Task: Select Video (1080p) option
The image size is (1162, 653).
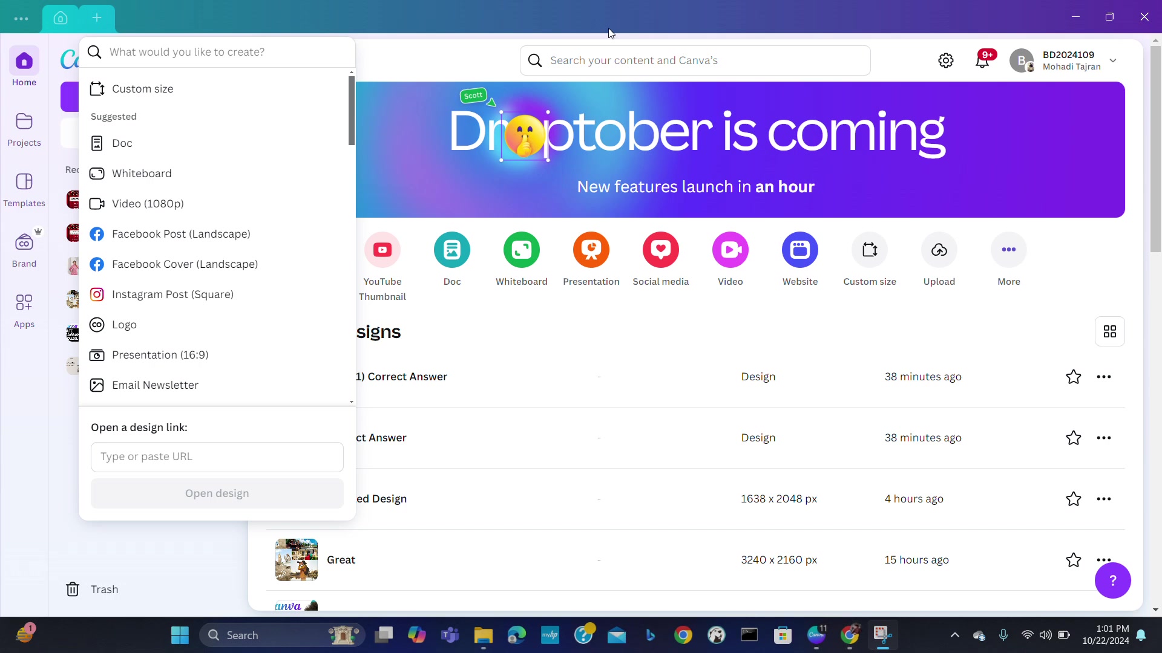Action: (217, 204)
